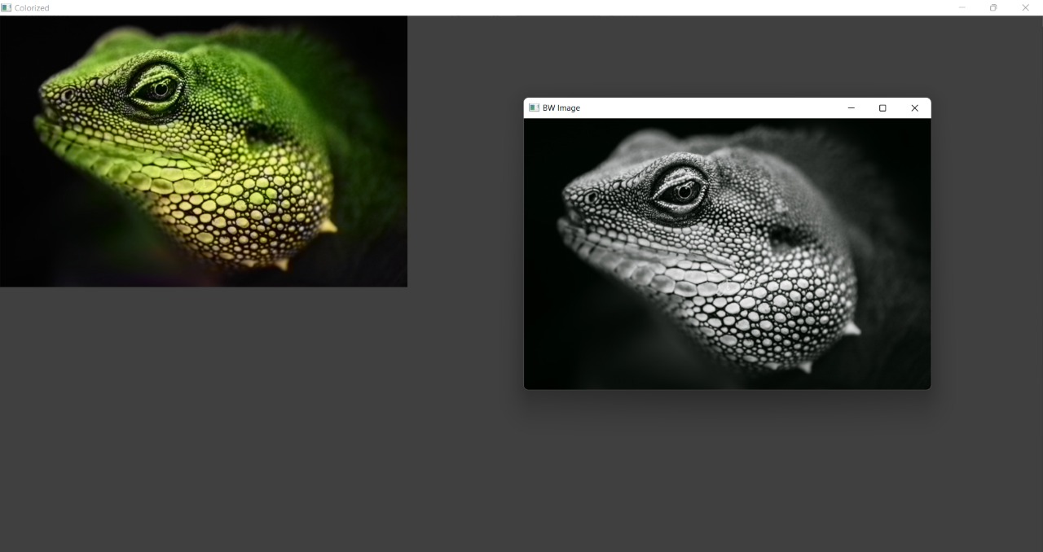Click the X icon on the BW Image window
The width and height of the screenshot is (1043, 552).
pos(914,107)
